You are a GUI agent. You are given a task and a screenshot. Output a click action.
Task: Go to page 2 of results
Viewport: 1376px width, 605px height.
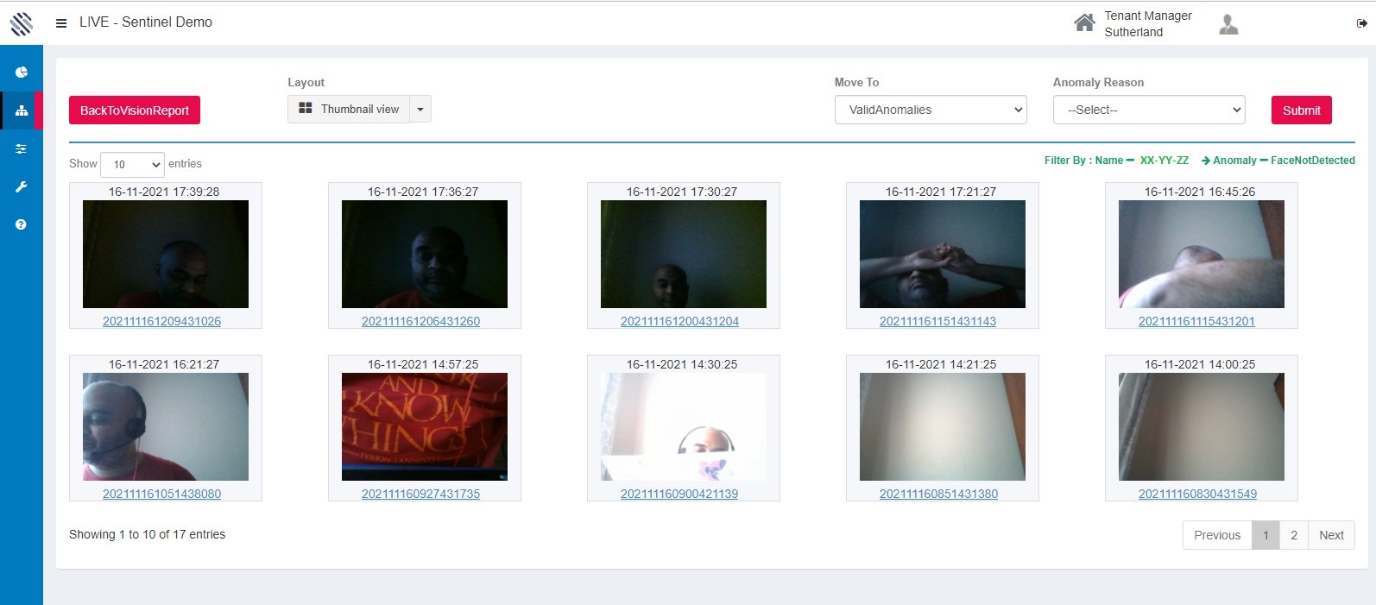click(x=1293, y=535)
